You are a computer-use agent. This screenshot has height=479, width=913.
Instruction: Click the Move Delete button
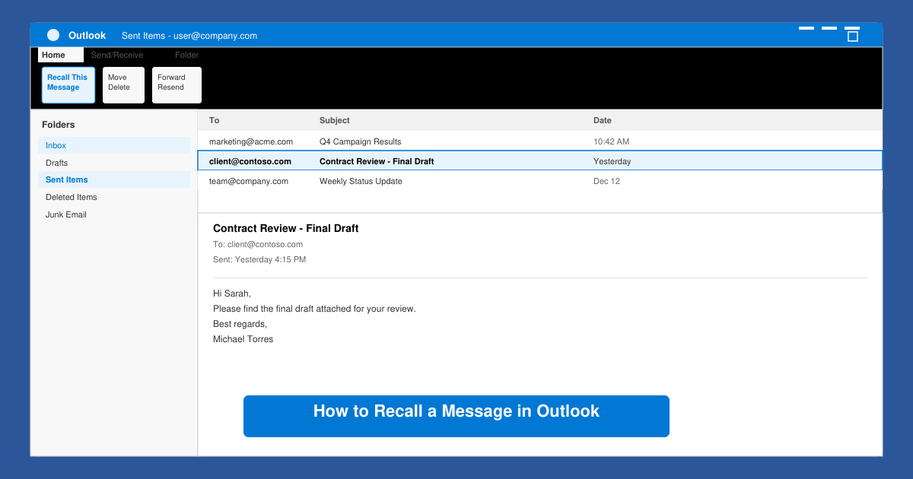tap(123, 85)
